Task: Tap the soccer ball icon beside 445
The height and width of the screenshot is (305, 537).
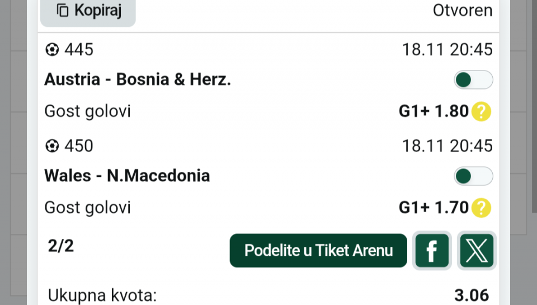Action: [52, 50]
